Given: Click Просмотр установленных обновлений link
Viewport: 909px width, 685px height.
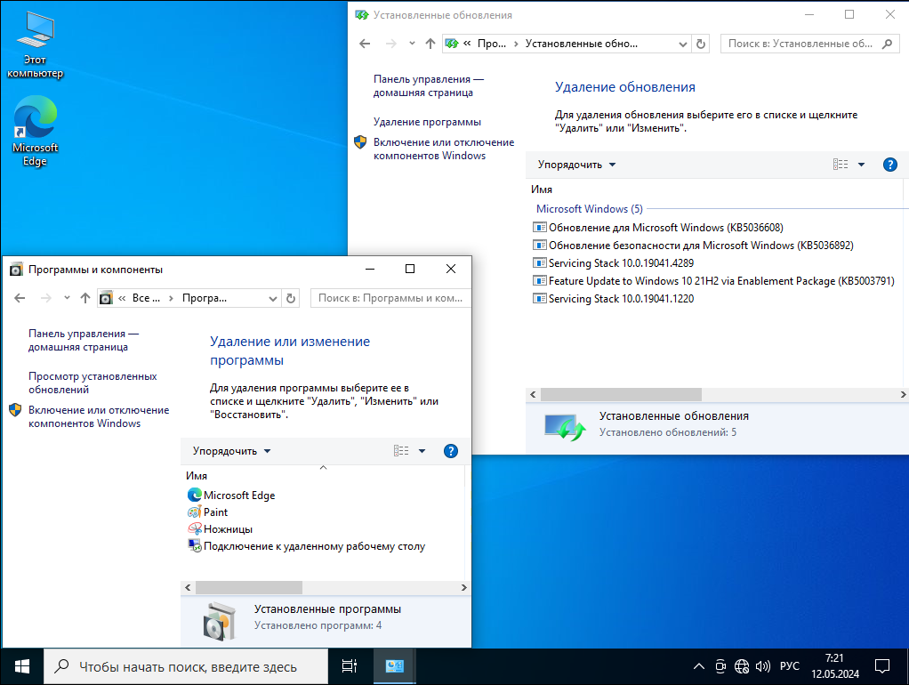Looking at the screenshot, I should [x=93, y=383].
